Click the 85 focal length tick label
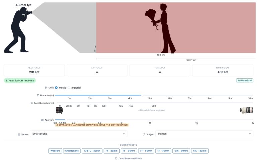 pos(96,106)
